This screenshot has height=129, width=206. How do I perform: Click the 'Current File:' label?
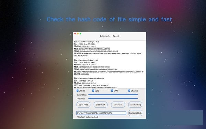[82, 95]
